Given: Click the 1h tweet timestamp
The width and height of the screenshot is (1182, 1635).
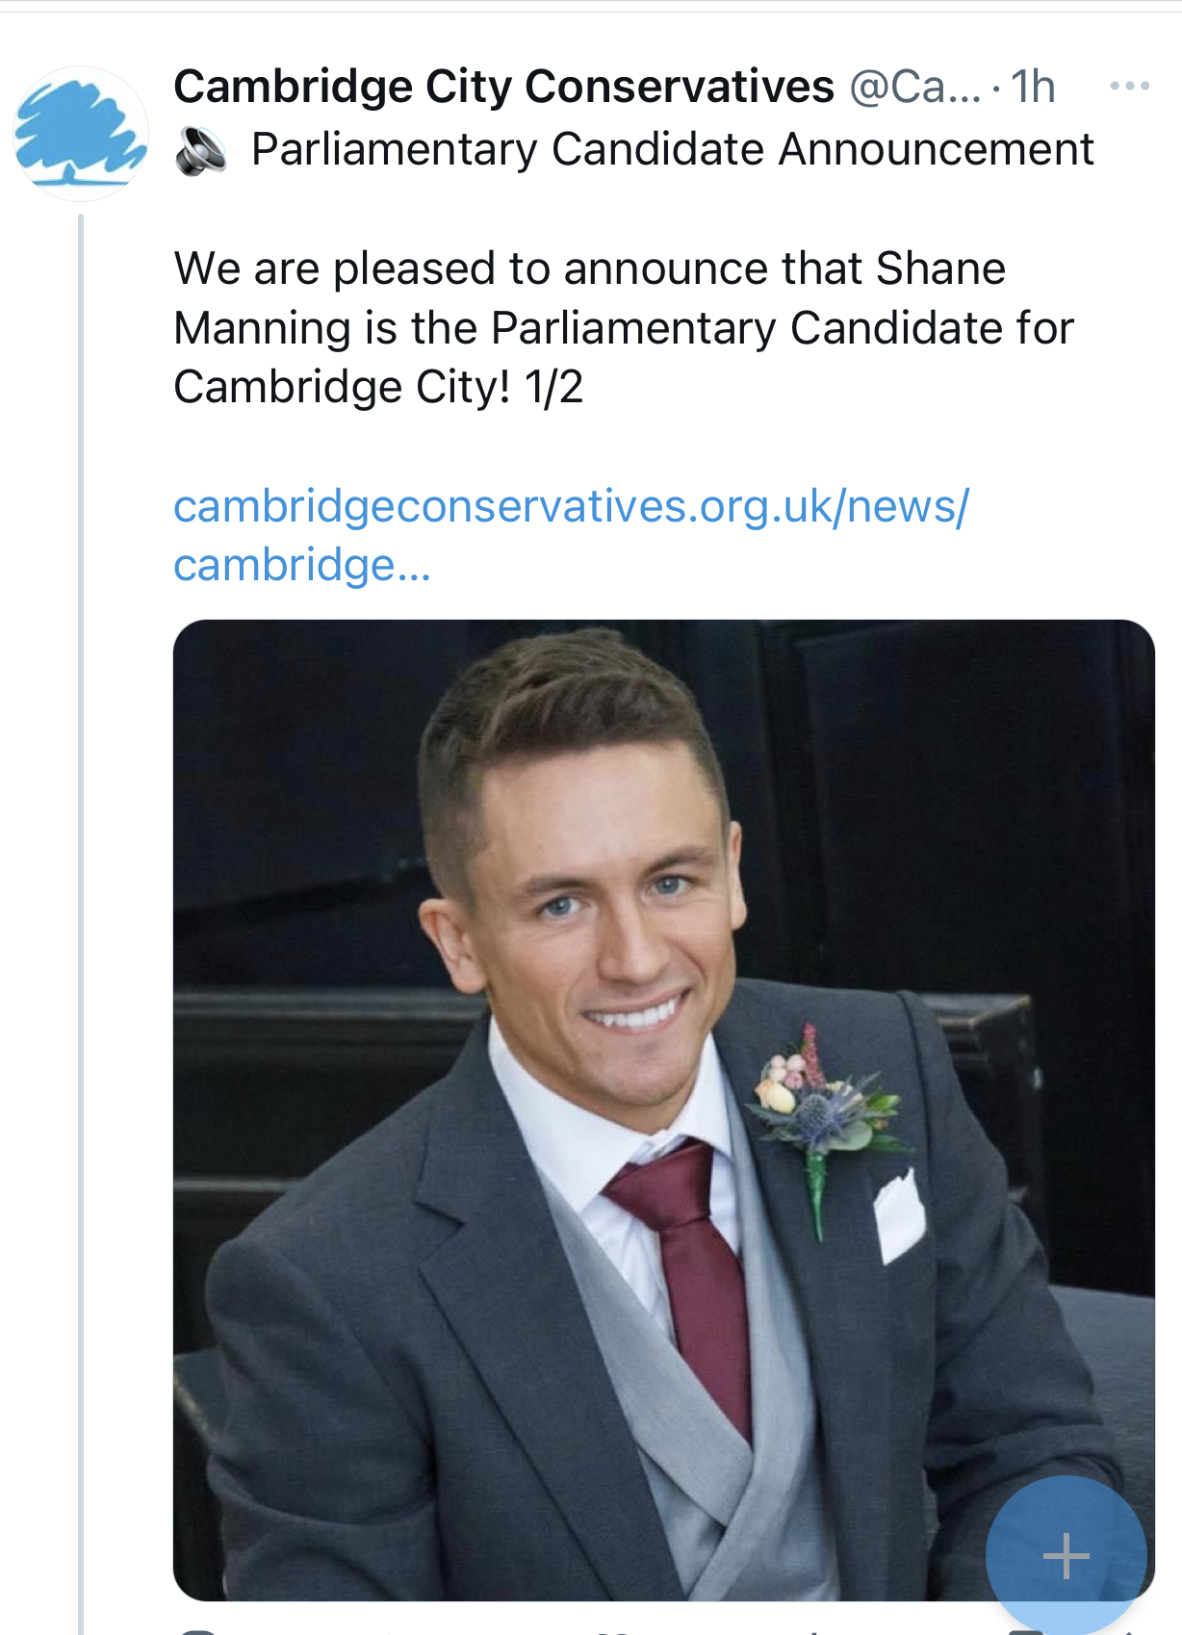Looking at the screenshot, I should pyautogui.click(x=1033, y=87).
